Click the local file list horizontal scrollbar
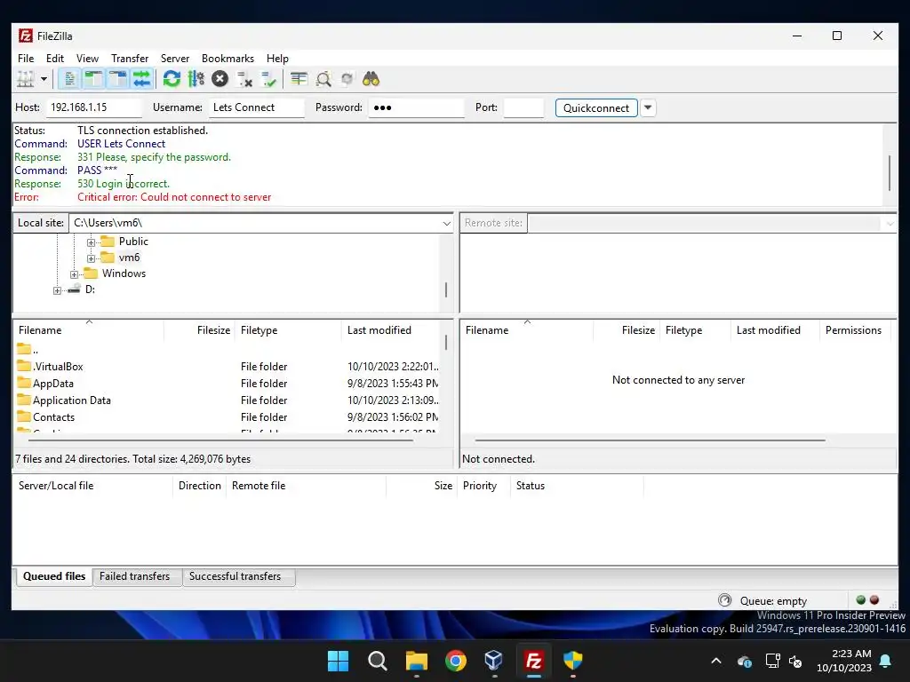 (221, 440)
